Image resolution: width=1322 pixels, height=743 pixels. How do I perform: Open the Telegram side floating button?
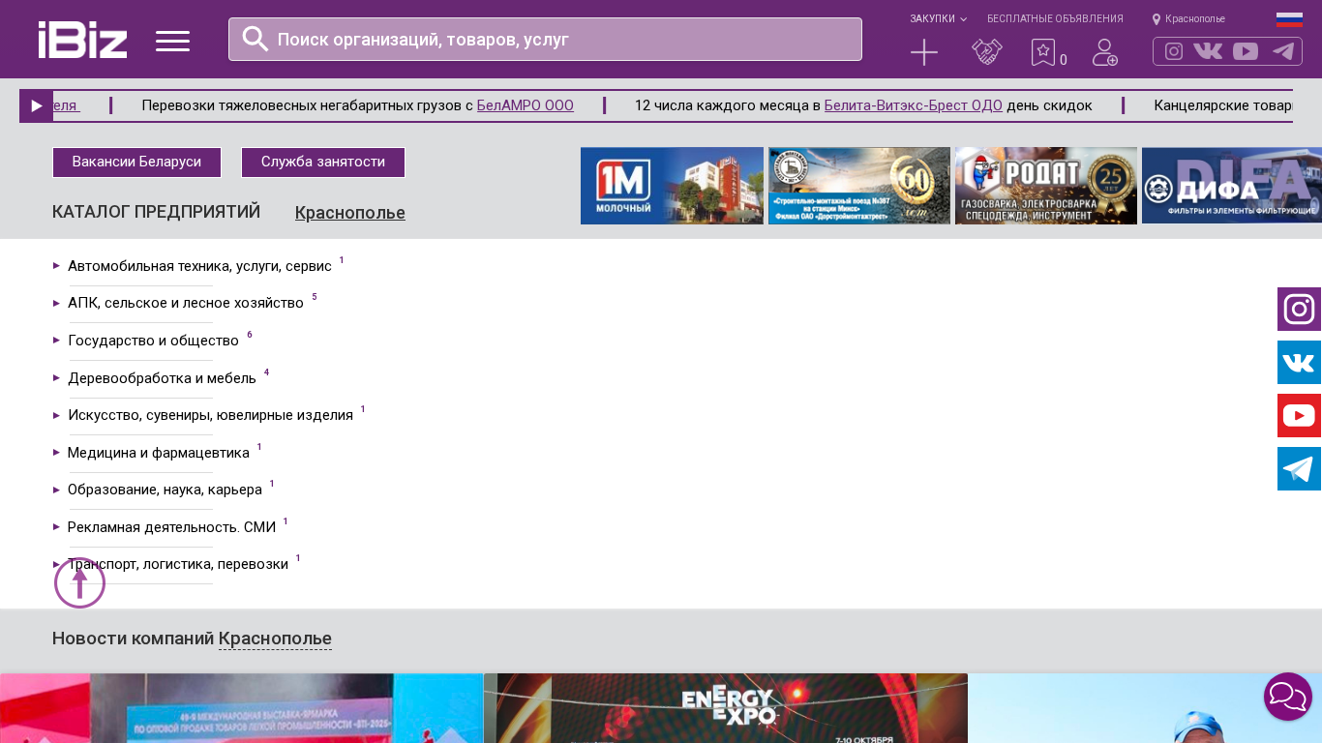(1299, 469)
